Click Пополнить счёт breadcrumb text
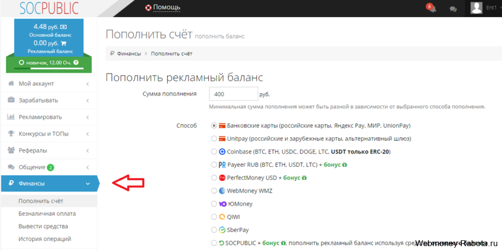Screen dimensions: 502x252 pos(172,54)
